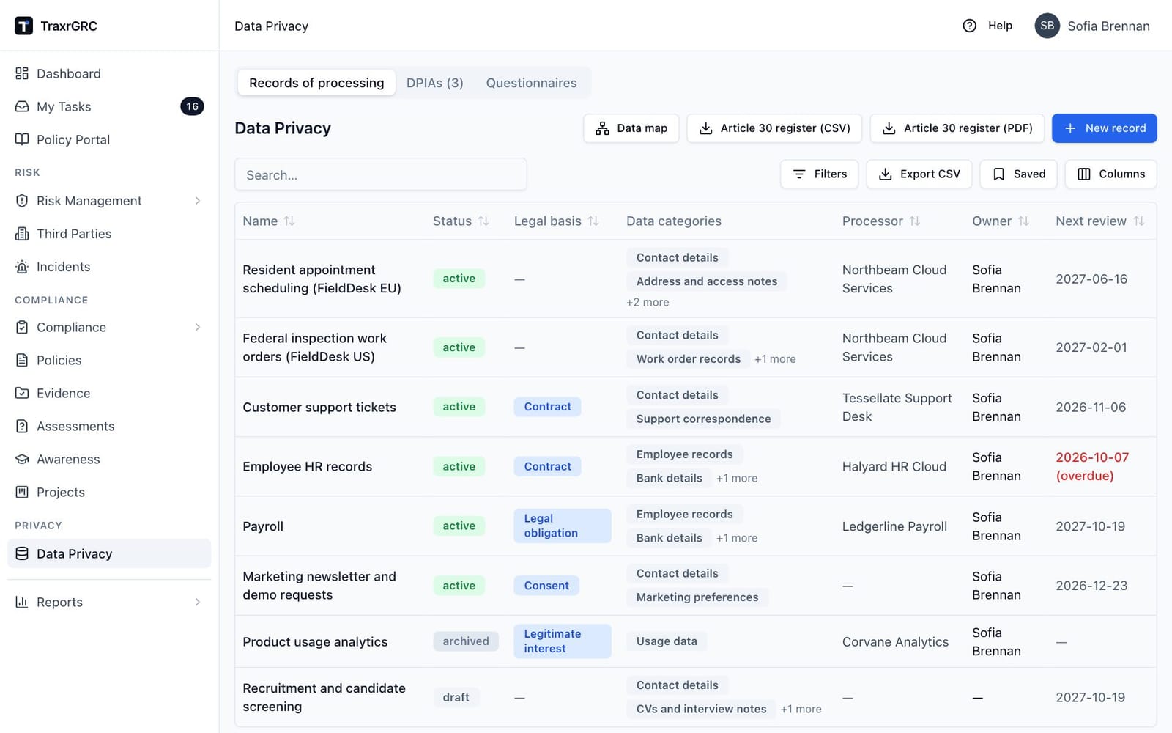Expand Compliance submenu chevron
This screenshot has height=733, width=1172.
[198, 327]
